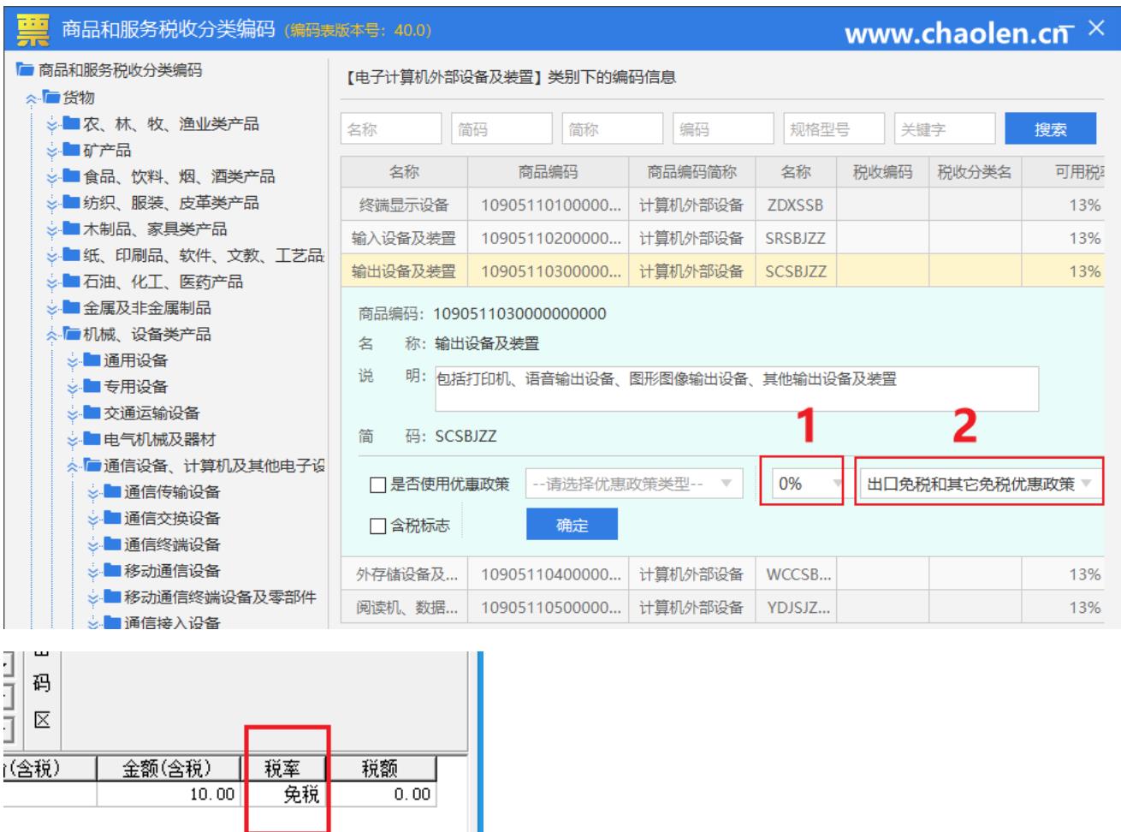The image size is (1121, 832).
Task: Click the yellow 票 app logo icon
Action: (33, 30)
